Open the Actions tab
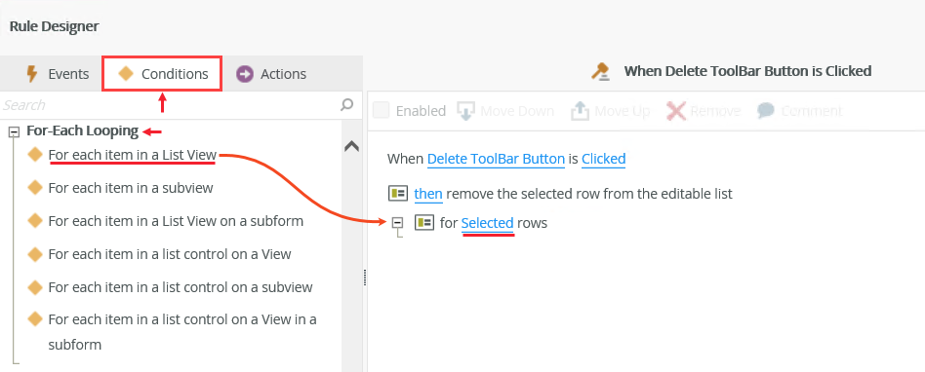The width and height of the screenshot is (925, 372). click(x=271, y=74)
